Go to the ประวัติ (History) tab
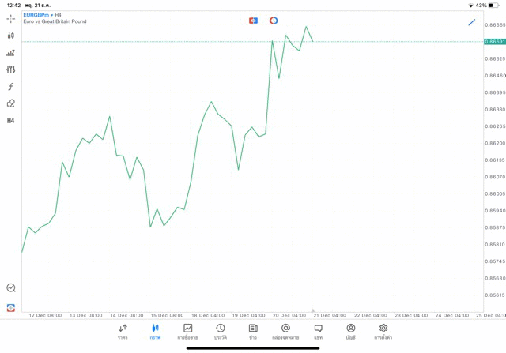This screenshot has width=506, height=353. pos(221,332)
